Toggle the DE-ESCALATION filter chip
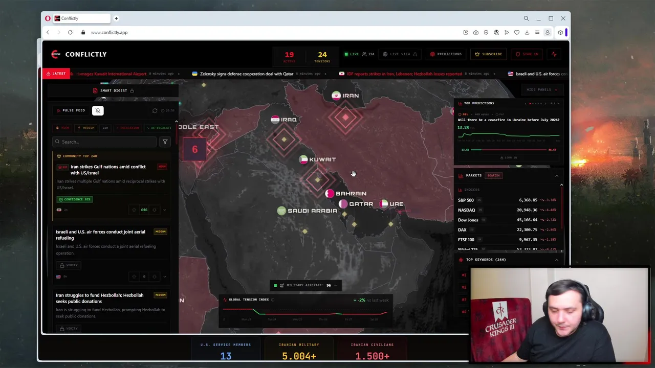This screenshot has width=655, height=368. coord(159,128)
